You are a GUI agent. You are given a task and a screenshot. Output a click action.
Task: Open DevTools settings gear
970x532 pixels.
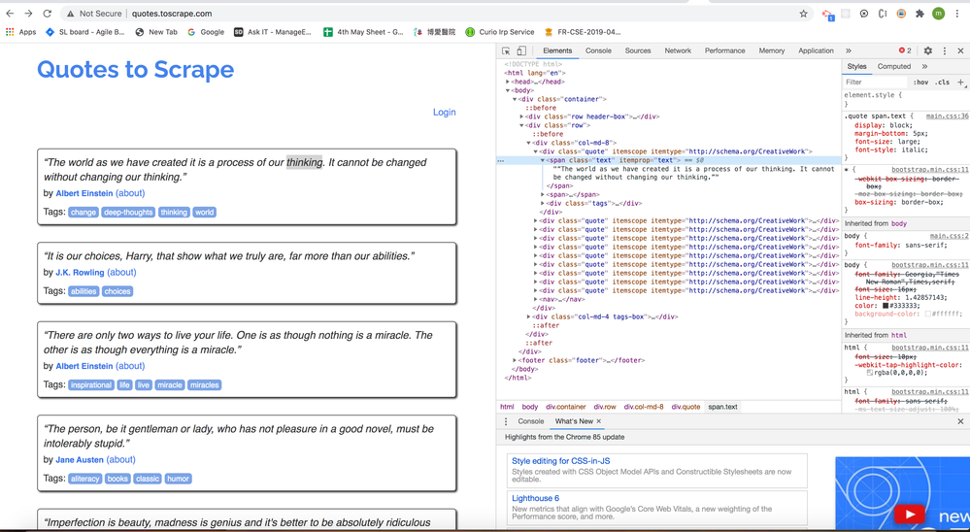(x=928, y=50)
